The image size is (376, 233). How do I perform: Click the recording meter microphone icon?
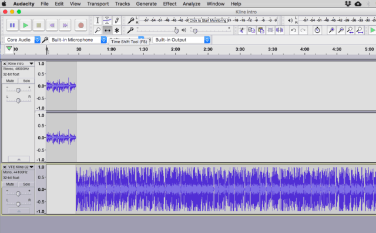(130, 20)
